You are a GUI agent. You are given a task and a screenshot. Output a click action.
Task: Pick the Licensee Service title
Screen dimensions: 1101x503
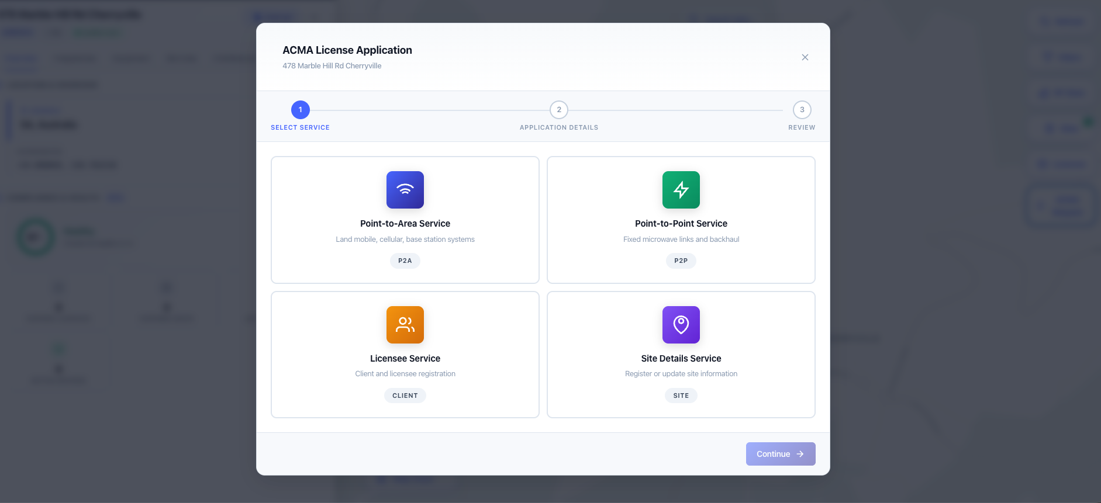[405, 359]
